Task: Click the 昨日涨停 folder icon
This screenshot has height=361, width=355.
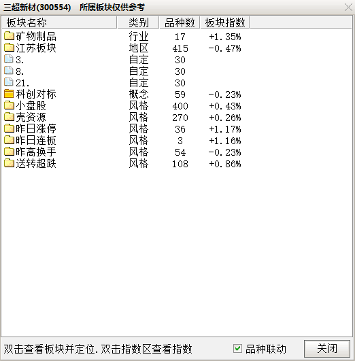Action: 9,128
